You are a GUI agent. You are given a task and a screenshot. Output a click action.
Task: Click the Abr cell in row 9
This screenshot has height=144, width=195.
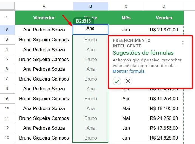click(126, 99)
